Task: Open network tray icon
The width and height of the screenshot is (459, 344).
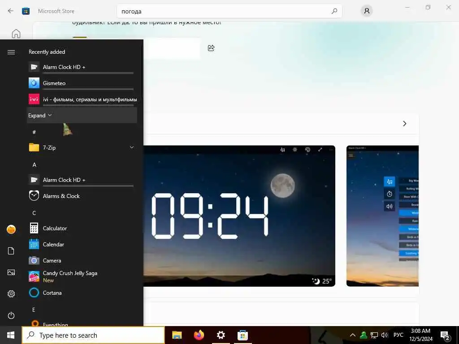Action: (374, 335)
